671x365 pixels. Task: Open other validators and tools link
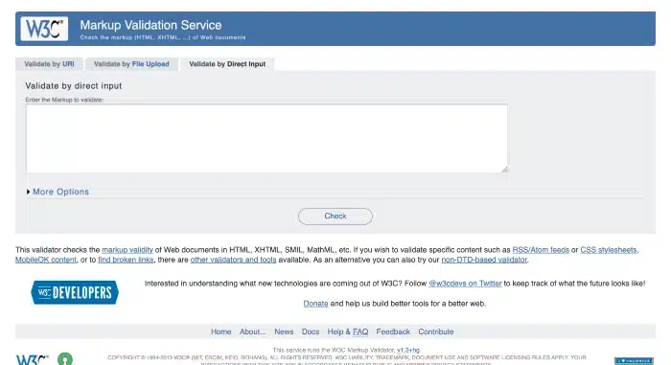click(233, 260)
